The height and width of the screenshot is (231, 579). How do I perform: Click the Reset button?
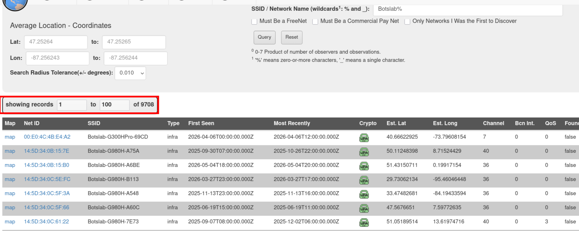pyautogui.click(x=291, y=37)
